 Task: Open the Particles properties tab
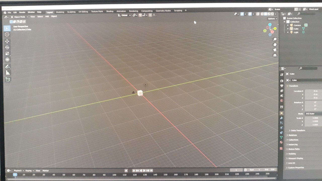click(x=281, y=123)
